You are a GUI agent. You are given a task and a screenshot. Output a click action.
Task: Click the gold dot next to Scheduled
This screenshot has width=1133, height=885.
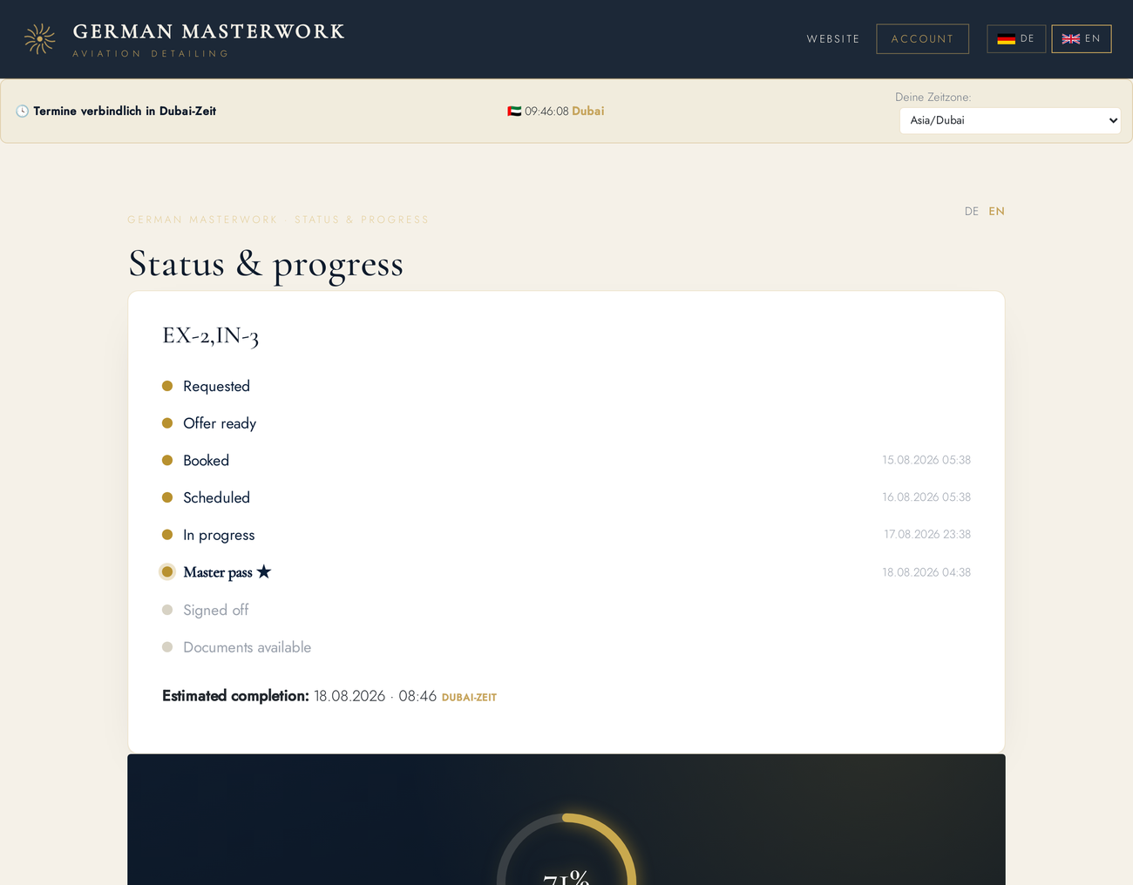167,497
